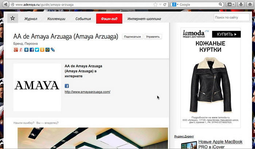Screen dimensions: 255x149
Task: Click the lamoda logo in the ad
Action: 196,34
